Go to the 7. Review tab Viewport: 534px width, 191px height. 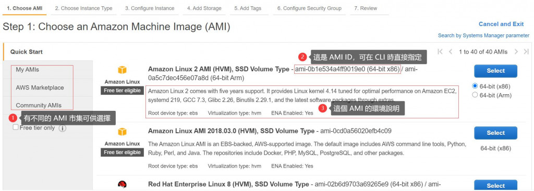(366, 8)
